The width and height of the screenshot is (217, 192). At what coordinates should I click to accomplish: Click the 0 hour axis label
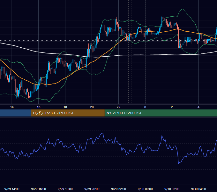[x=145, y=107]
